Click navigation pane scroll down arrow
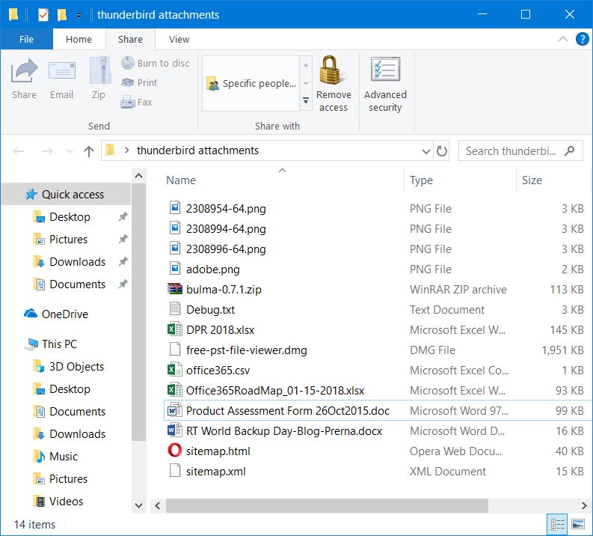Image resolution: width=593 pixels, height=536 pixels. (x=139, y=506)
